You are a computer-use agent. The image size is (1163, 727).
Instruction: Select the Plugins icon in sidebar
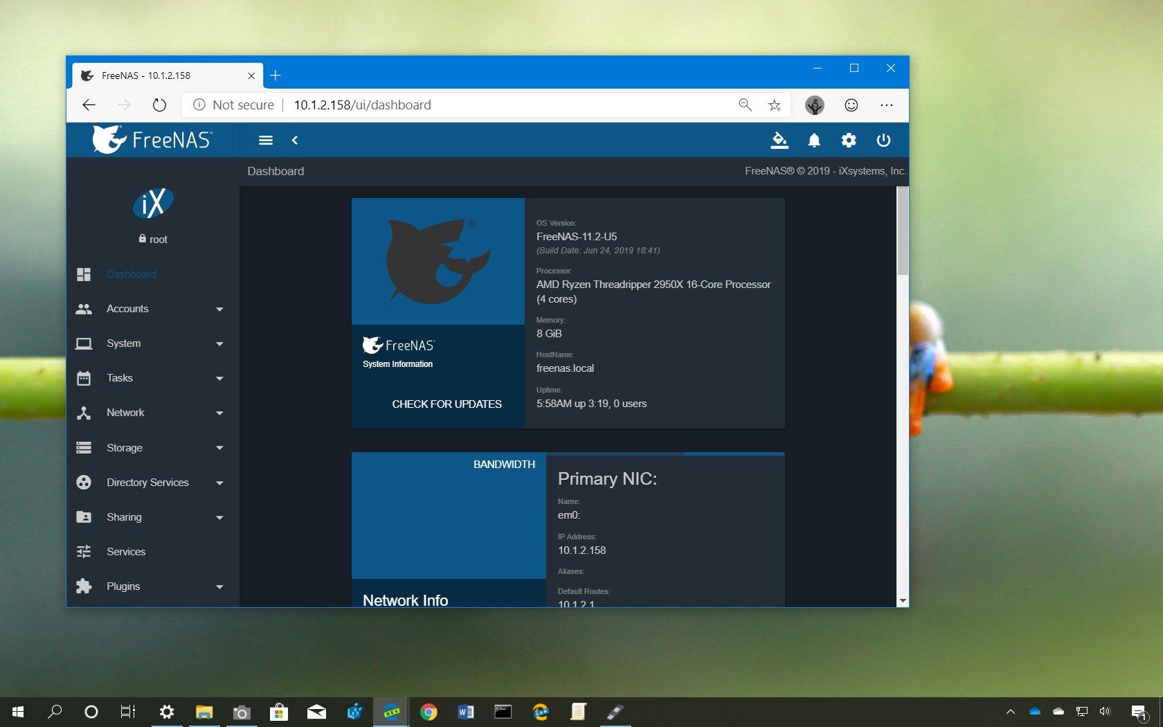click(84, 586)
